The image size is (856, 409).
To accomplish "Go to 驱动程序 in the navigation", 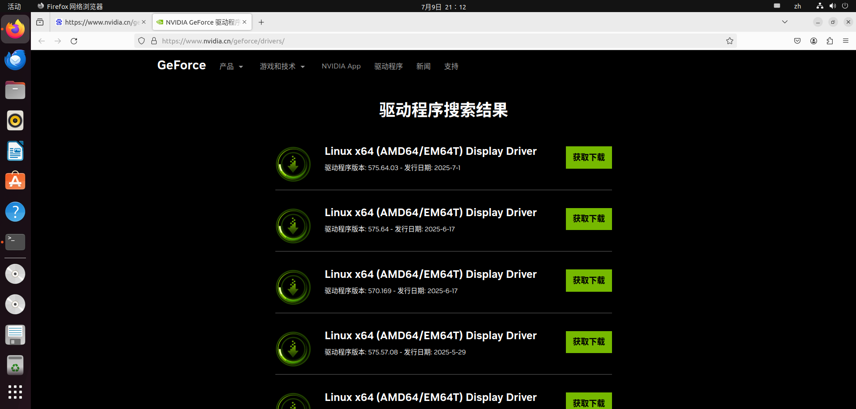I will coord(389,66).
